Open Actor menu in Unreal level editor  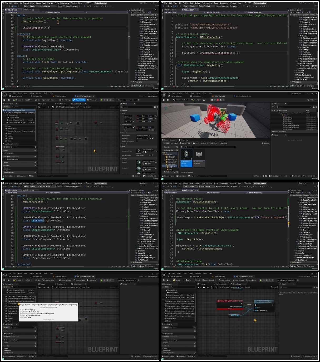pos(205,93)
